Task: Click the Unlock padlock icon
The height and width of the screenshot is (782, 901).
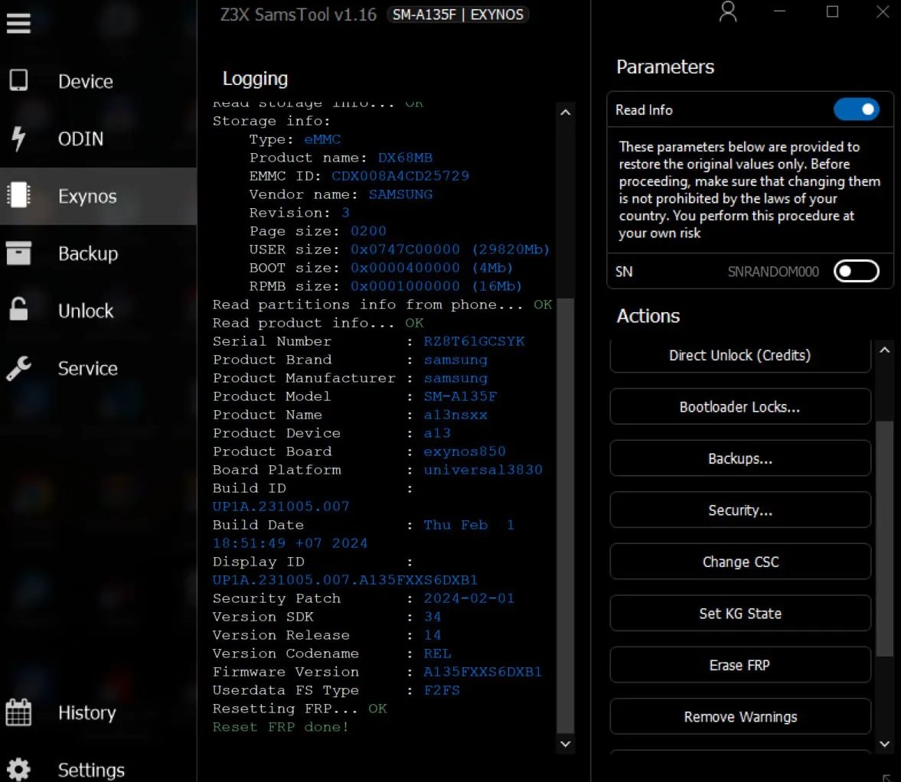Action: click(x=18, y=309)
